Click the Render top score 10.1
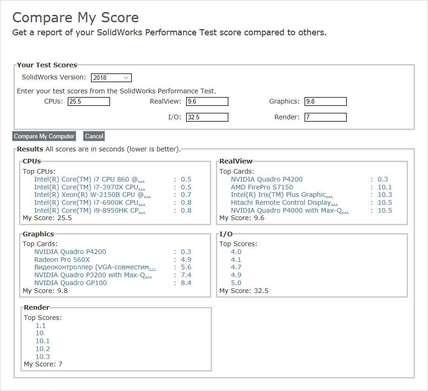Image resolution: width=428 pixels, height=391 pixels. [43, 341]
